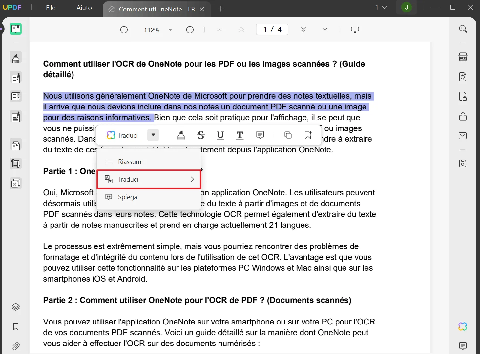The height and width of the screenshot is (354, 480).
Task: Open the Fill and sign form tool icon
Action: 16,96
